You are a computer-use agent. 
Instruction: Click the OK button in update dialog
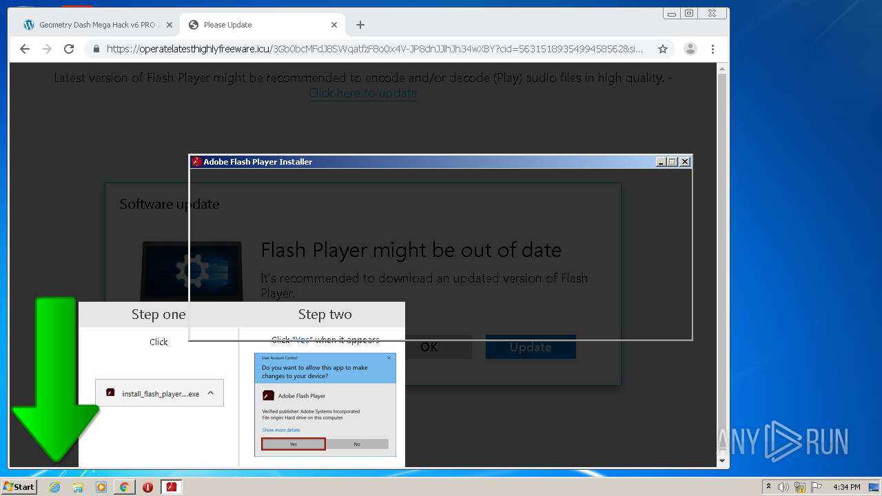(429, 347)
